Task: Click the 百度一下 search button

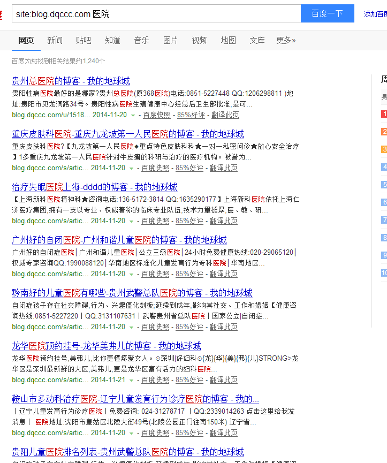Action: click(328, 13)
